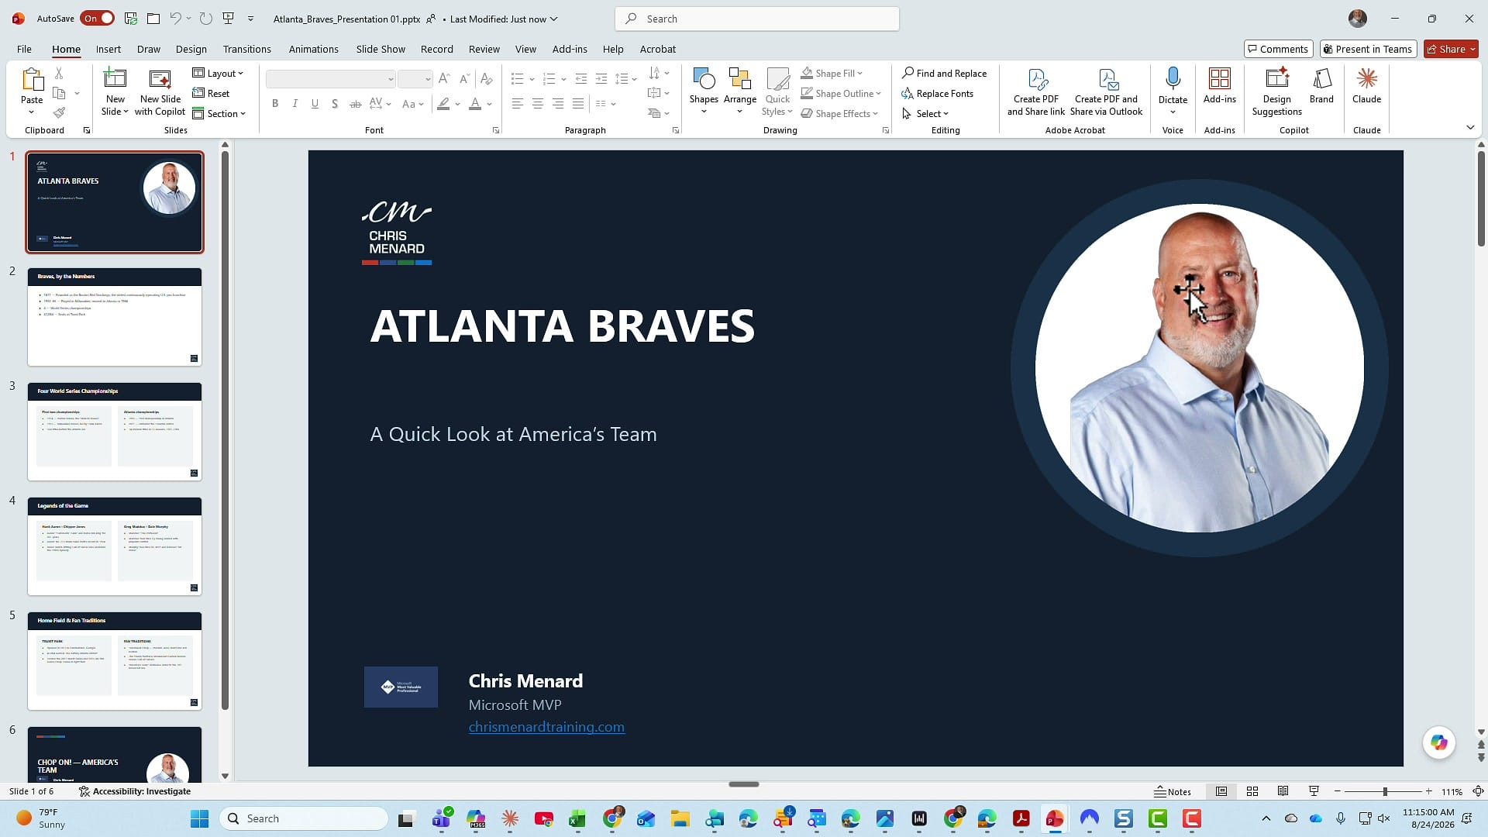The width and height of the screenshot is (1488, 837).
Task: Open the Shape Outline dropdown
Action: click(x=842, y=93)
